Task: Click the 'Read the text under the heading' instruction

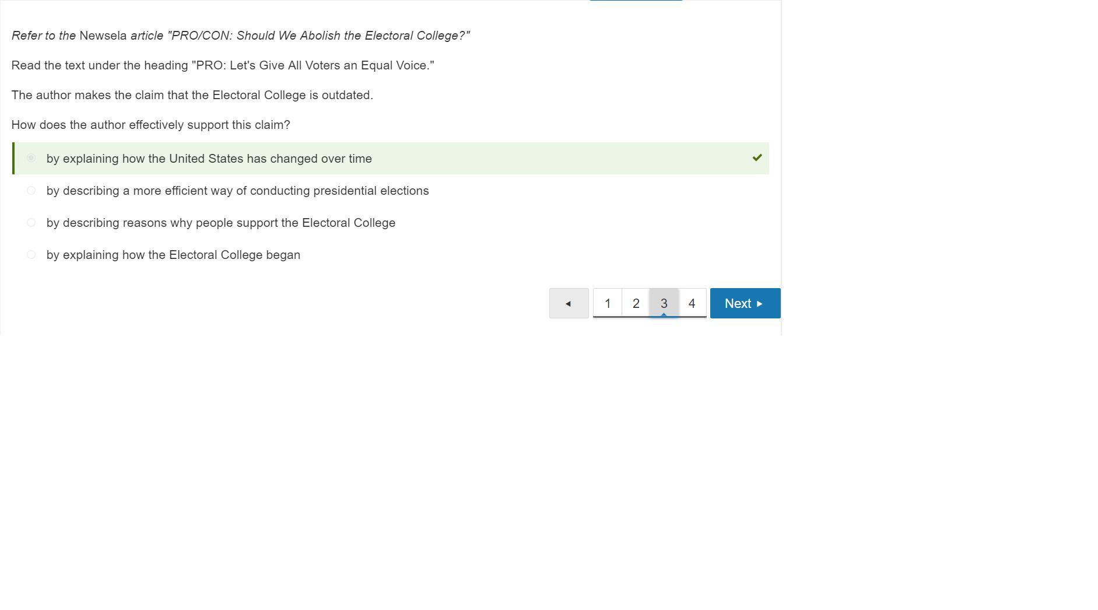Action: click(x=222, y=65)
